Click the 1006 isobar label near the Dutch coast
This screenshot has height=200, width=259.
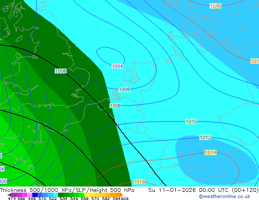[124, 89]
